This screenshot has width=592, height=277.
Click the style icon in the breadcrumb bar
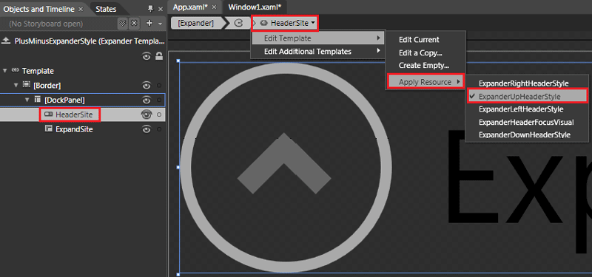click(x=238, y=24)
